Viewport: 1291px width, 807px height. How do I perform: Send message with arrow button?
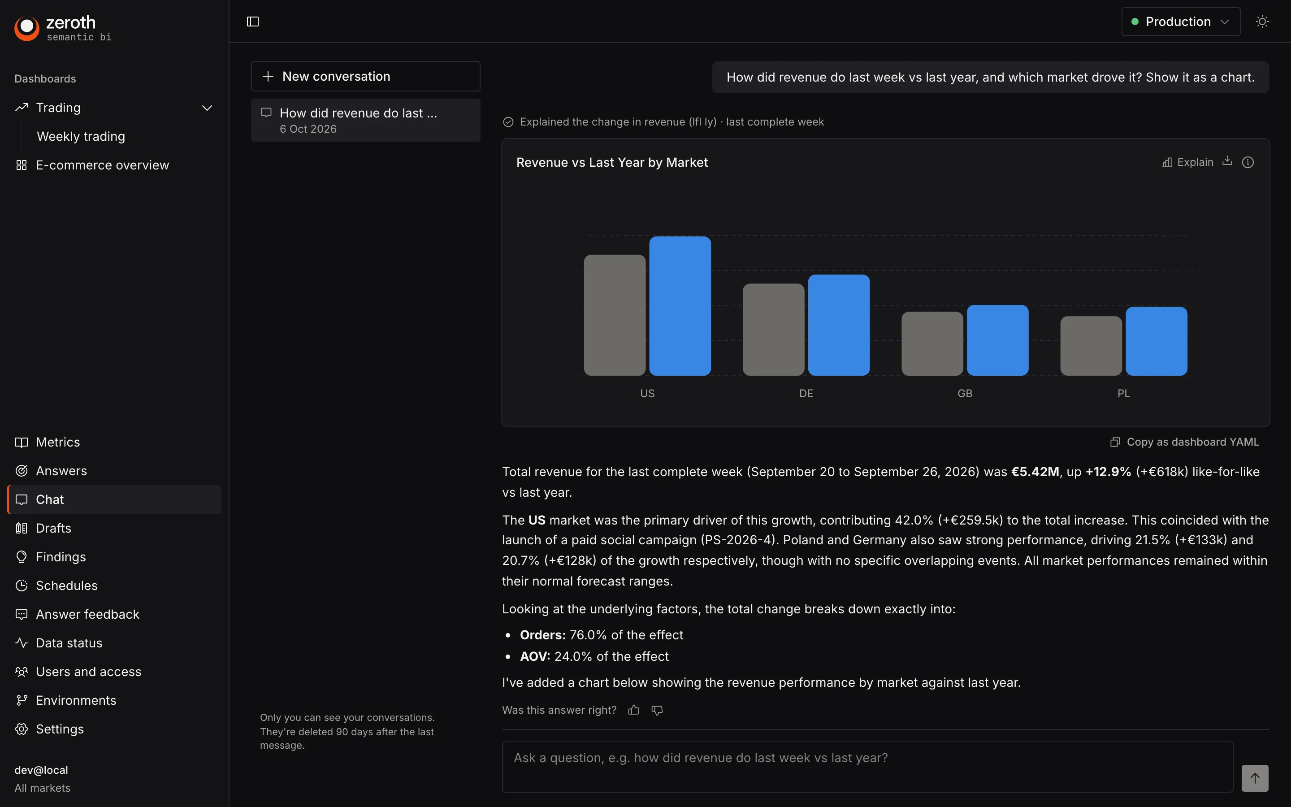pos(1255,778)
